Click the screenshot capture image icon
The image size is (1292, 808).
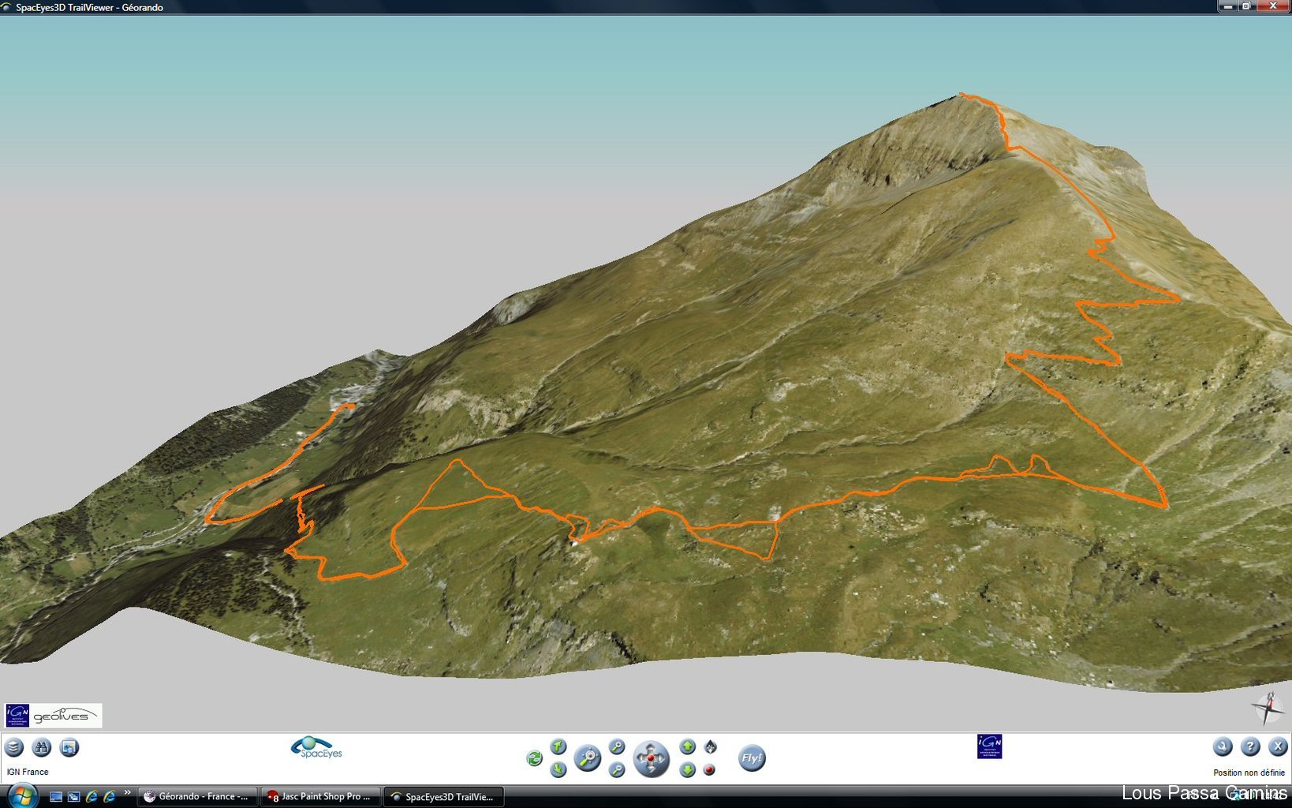point(69,747)
